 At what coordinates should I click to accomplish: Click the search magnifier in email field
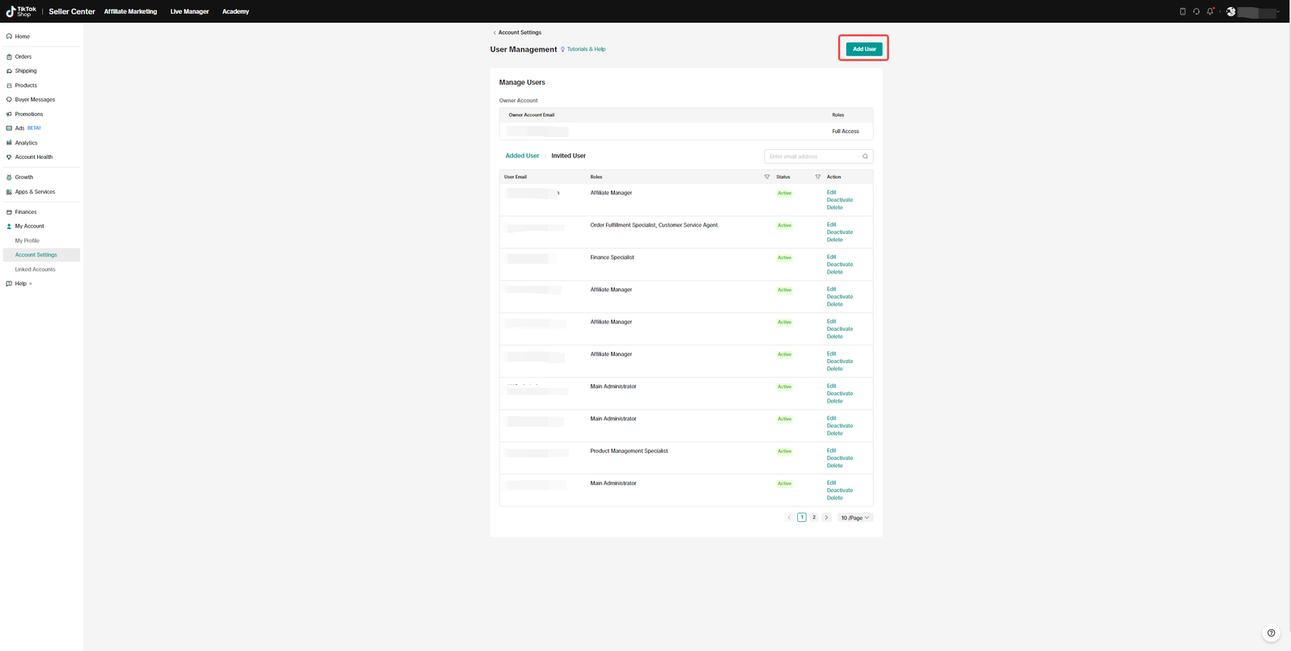tap(865, 156)
